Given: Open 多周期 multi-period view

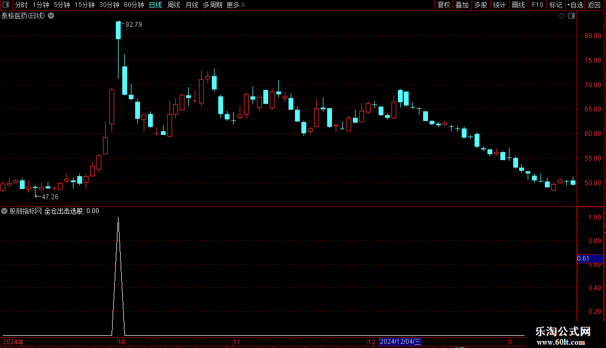Looking at the screenshot, I should (x=212, y=5).
